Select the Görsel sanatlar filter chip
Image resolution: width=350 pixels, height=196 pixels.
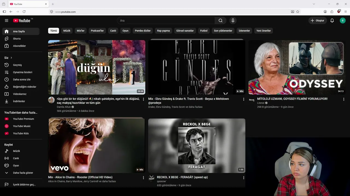tap(185, 31)
